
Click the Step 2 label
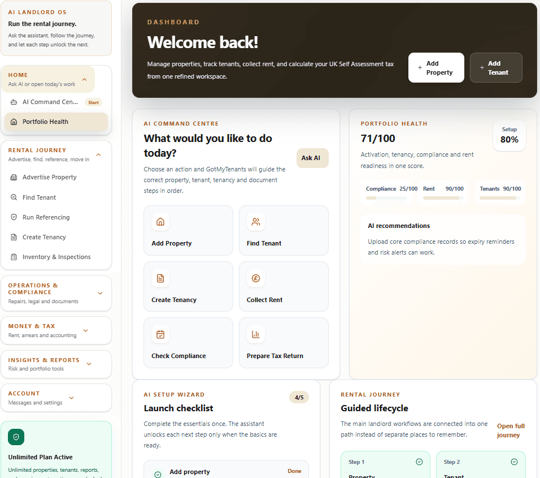tap(452, 462)
